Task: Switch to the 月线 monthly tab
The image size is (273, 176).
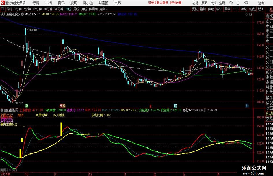Action: pos(84,9)
